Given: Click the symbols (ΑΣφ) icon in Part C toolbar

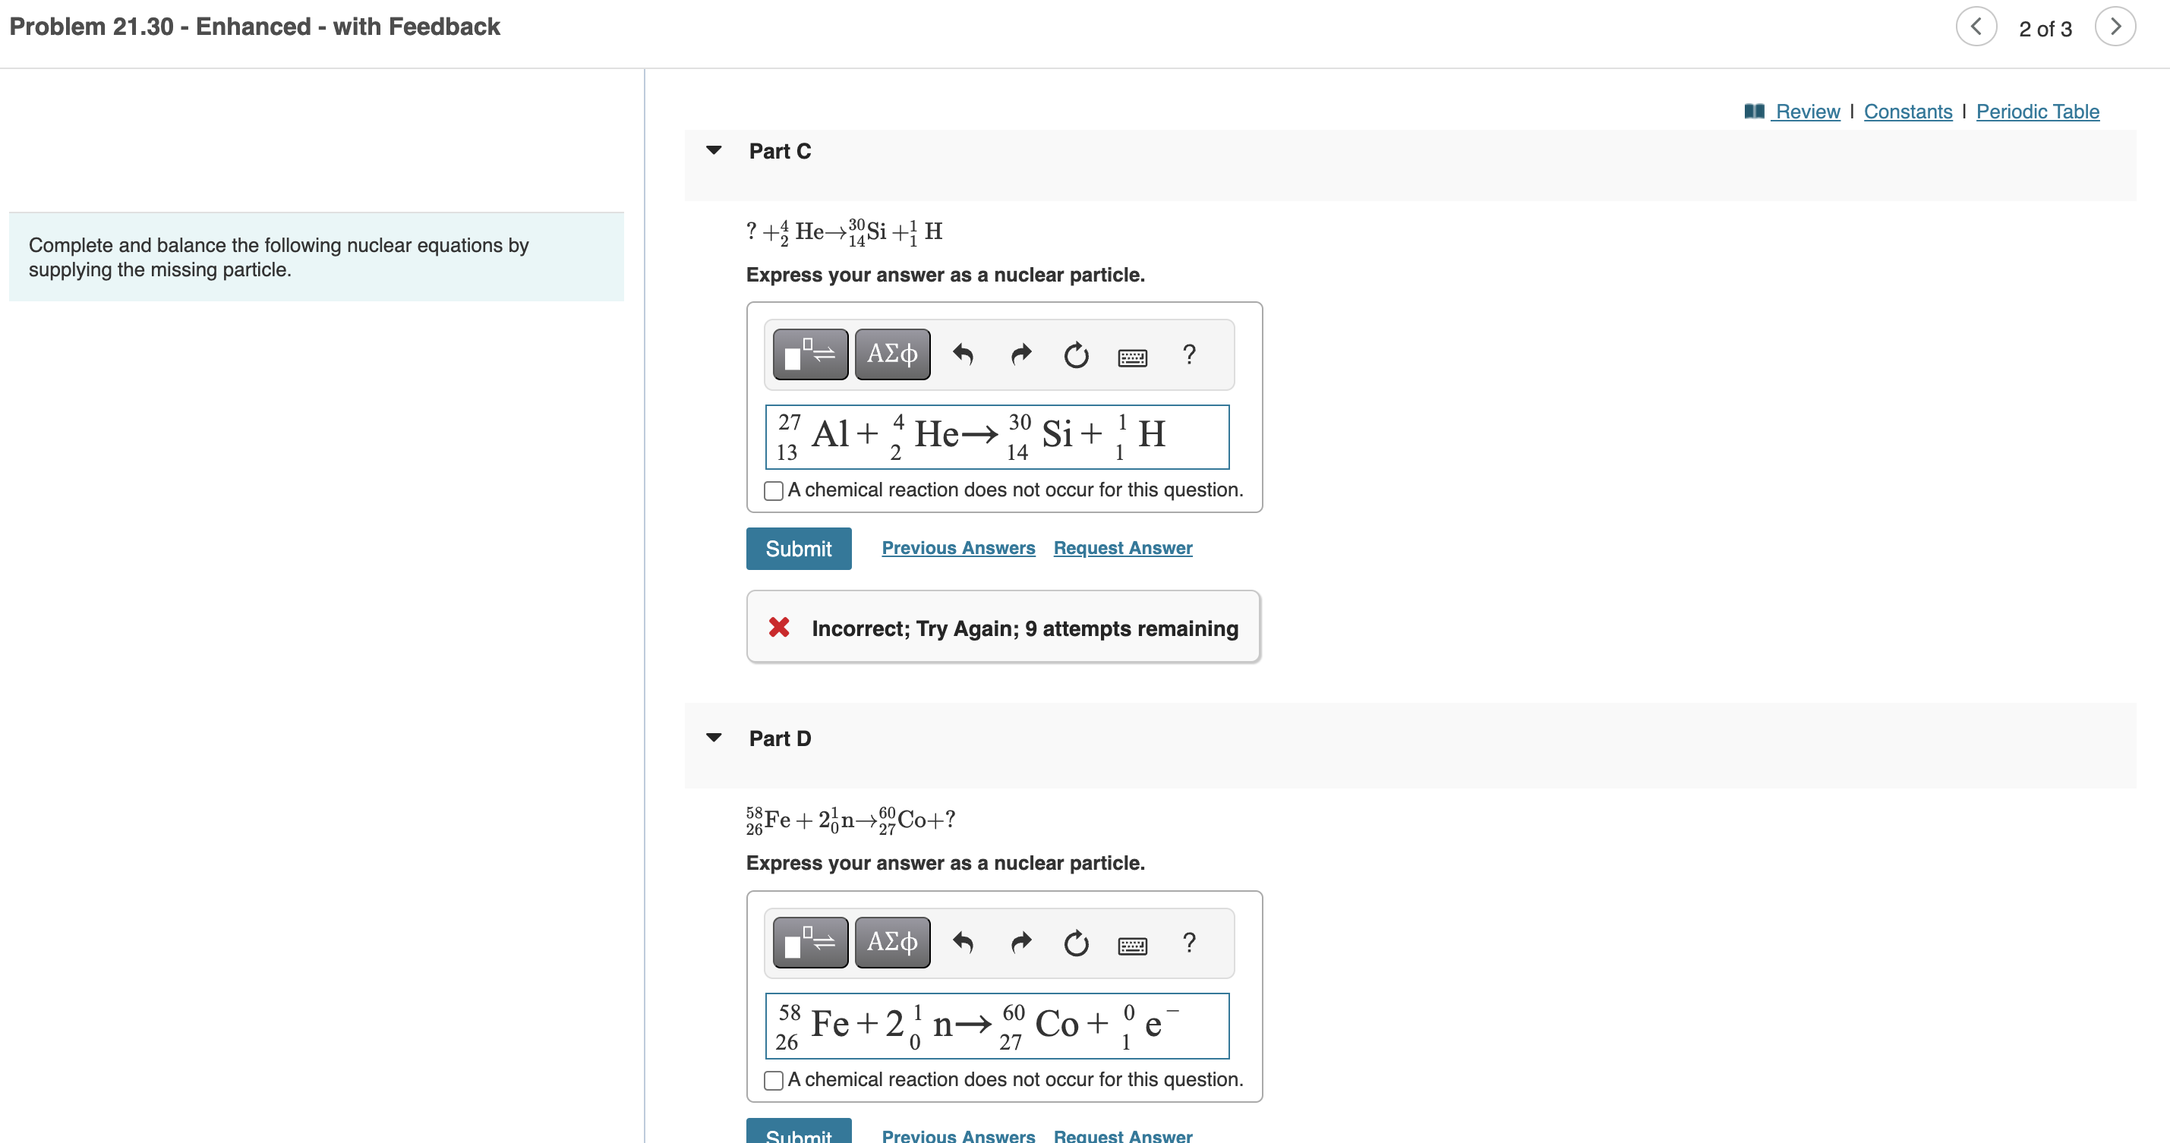Looking at the screenshot, I should tap(888, 354).
